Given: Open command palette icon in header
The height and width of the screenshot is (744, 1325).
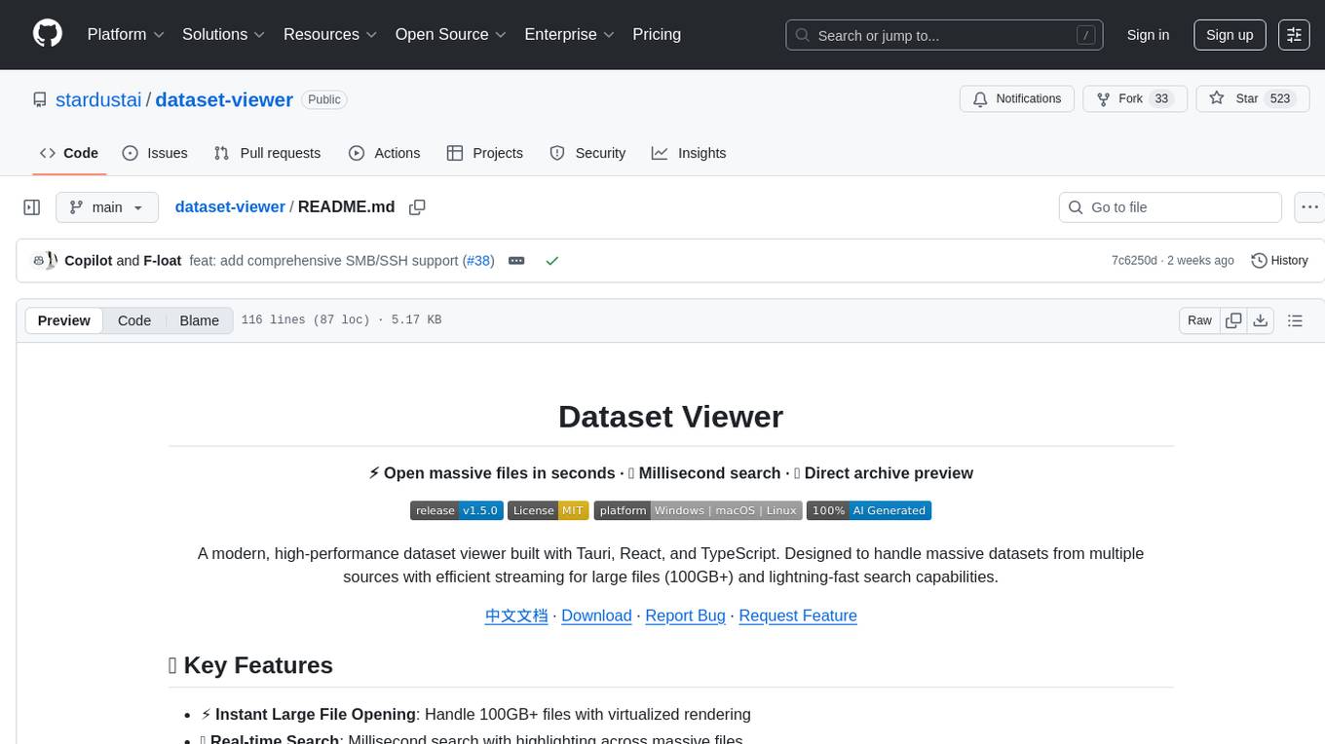Looking at the screenshot, I should 1294,34.
